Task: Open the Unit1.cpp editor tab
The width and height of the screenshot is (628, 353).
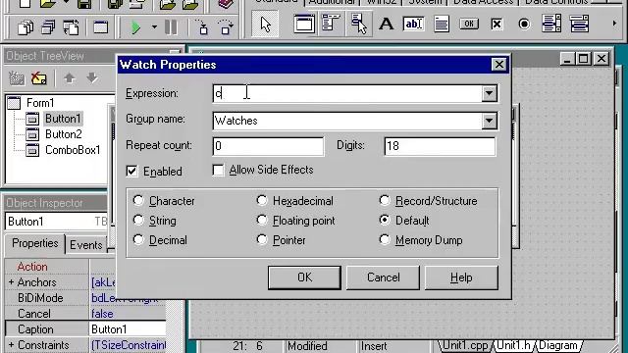Action: [465, 345]
